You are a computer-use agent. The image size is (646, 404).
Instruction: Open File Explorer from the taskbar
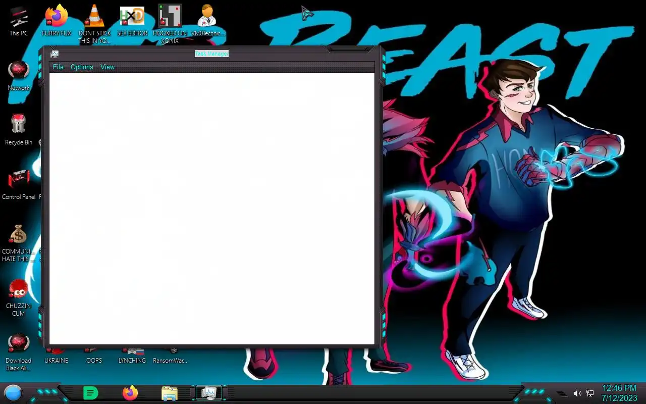[x=170, y=393]
